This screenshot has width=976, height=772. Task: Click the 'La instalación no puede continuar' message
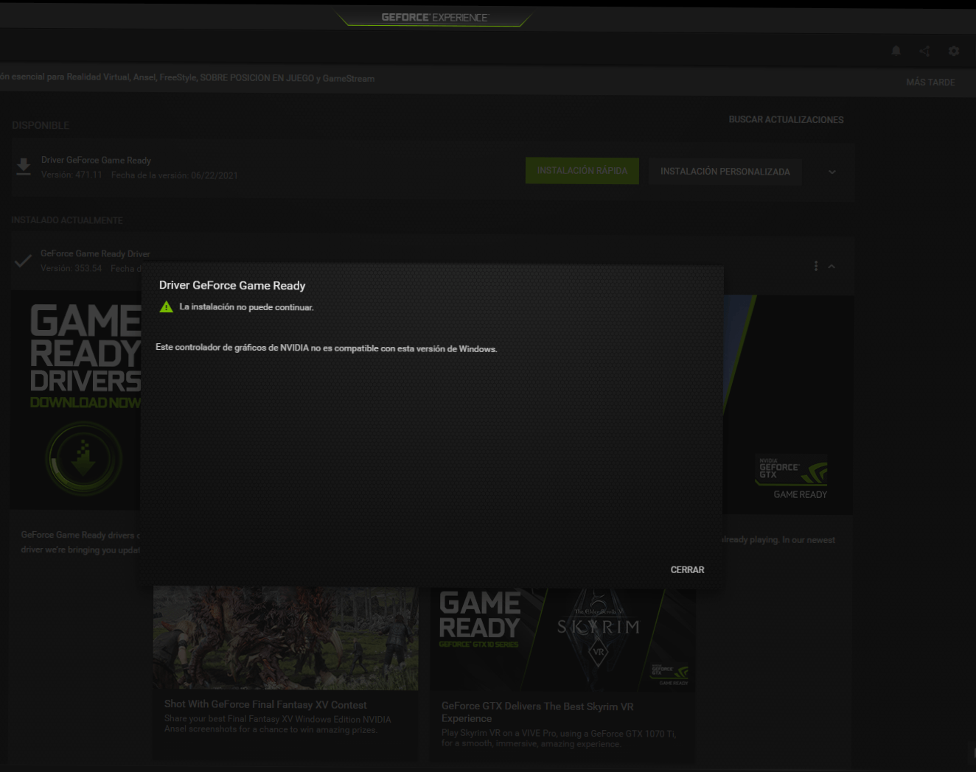click(x=246, y=307)
